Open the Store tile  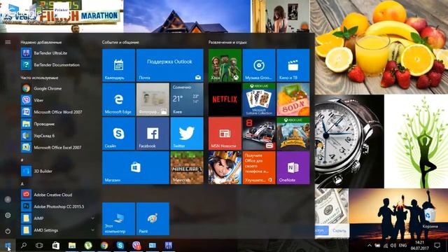(x=136, y=168)
